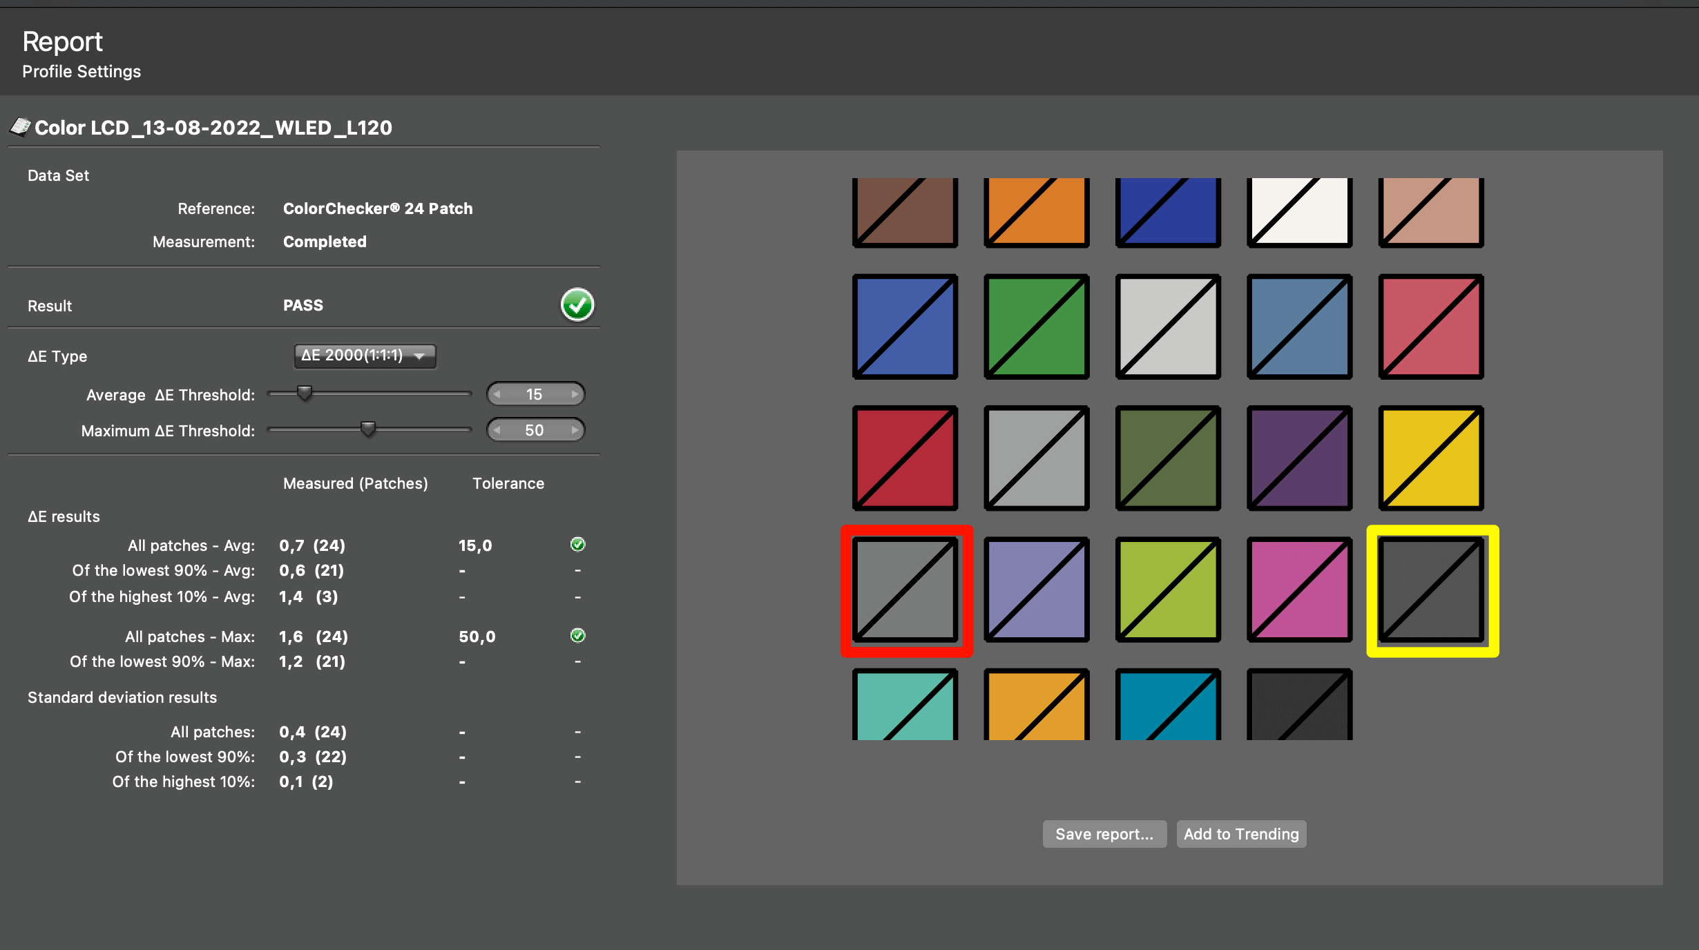Open Profile Settings
The width and height of the screenshot is (1699, 950).
tap(81, 71)
